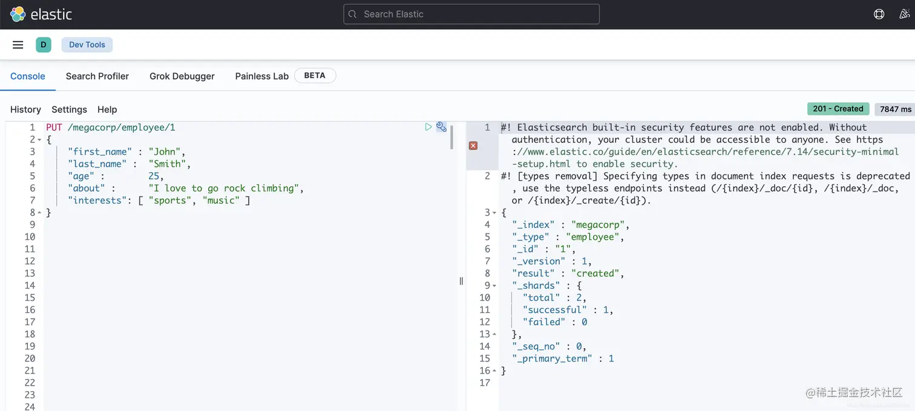Click the Elastic logo
This screenshot has height=411, width=915.
click(41, 14)
